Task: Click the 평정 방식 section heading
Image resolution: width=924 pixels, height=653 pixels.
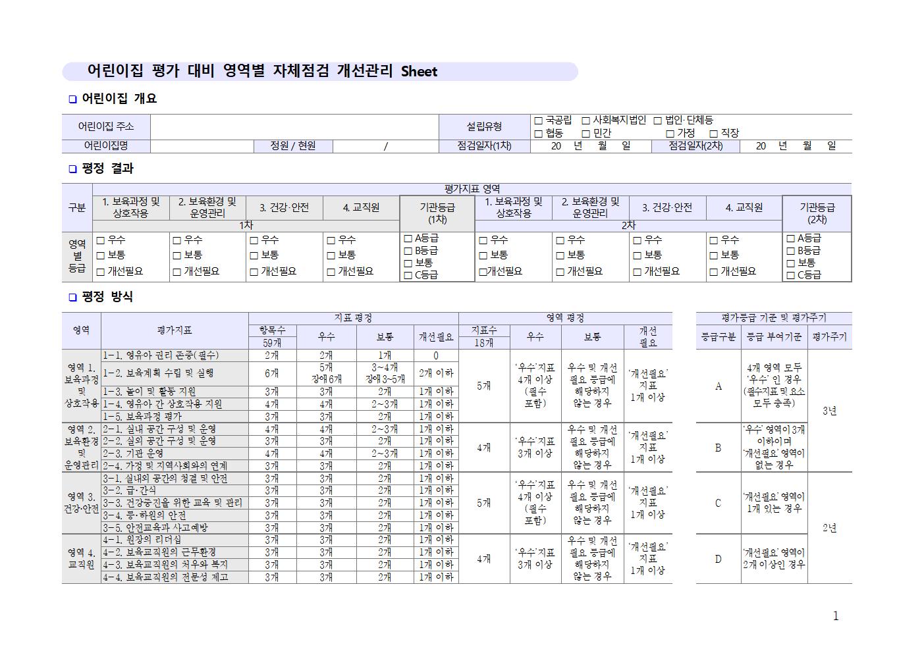Action: pos(107,297)
